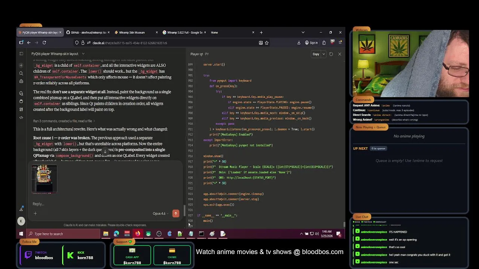Click the Chime $korn788 panel

[x=172, y=255]
